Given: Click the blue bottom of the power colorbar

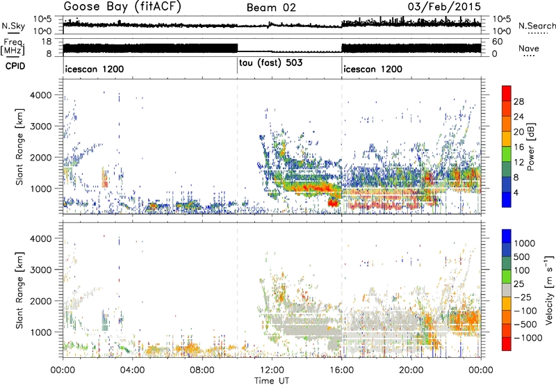Looking at the screenshot, I should [507, 200].
